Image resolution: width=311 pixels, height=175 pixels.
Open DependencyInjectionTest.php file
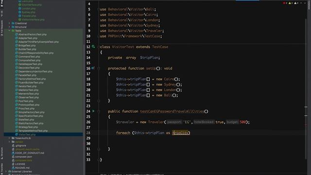coord(35,71)
